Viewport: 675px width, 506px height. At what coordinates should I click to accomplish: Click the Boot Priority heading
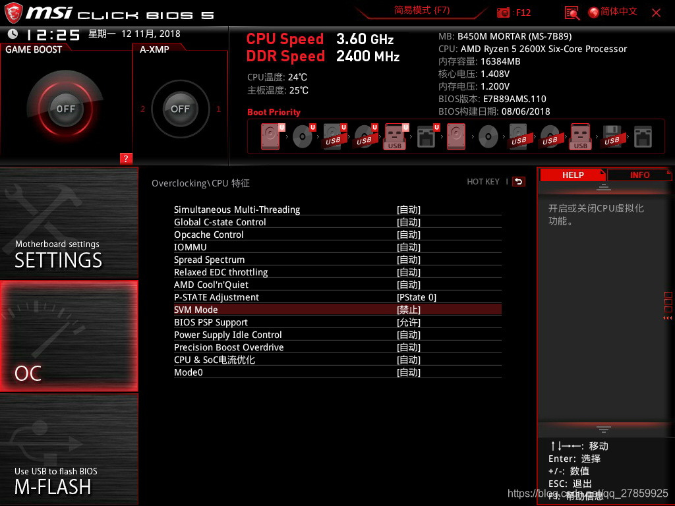(x=274, y=112)
